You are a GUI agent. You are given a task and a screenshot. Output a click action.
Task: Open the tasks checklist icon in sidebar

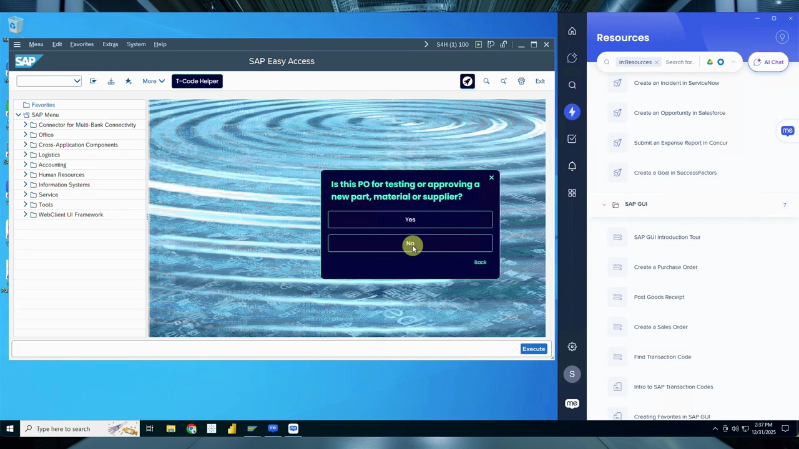click(572, 139)
